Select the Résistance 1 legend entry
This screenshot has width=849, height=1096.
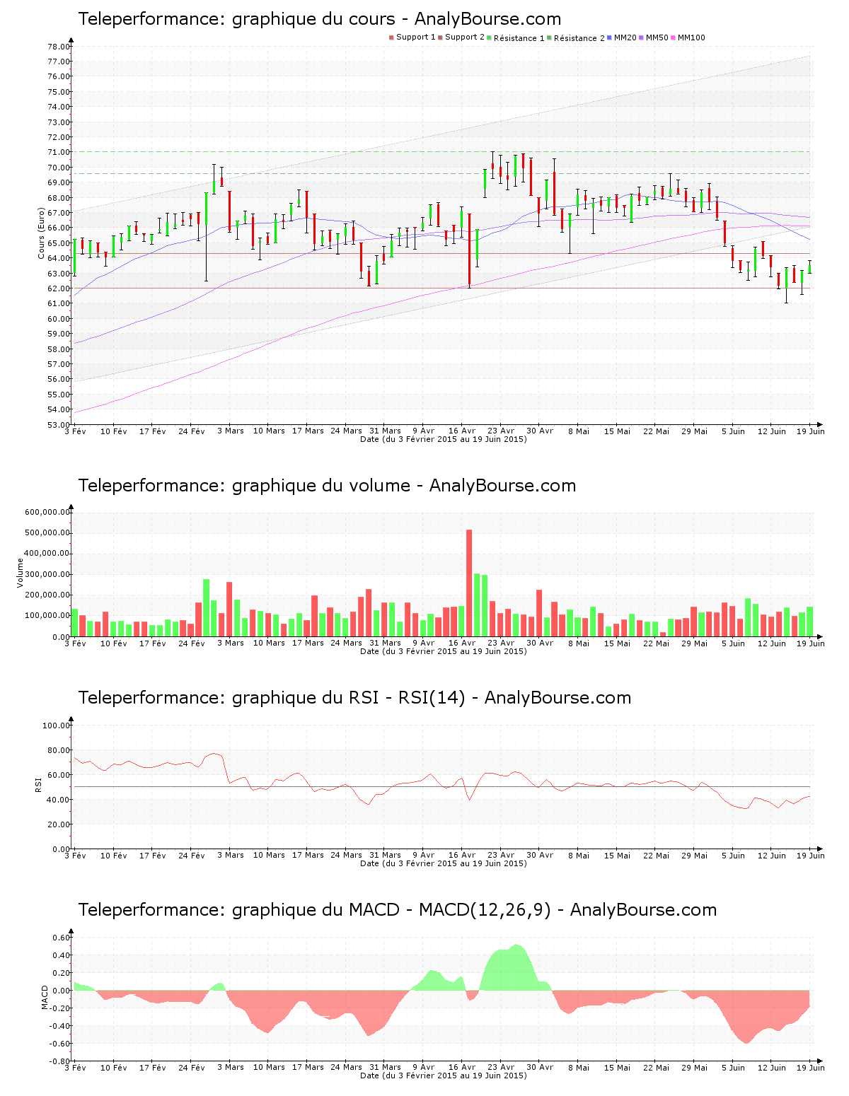click(516, 38)
